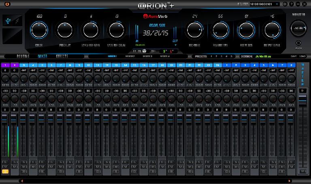Click the fader handle on channel 14
This screenshot has height=184, width=311.
click(x=124, y=119)
